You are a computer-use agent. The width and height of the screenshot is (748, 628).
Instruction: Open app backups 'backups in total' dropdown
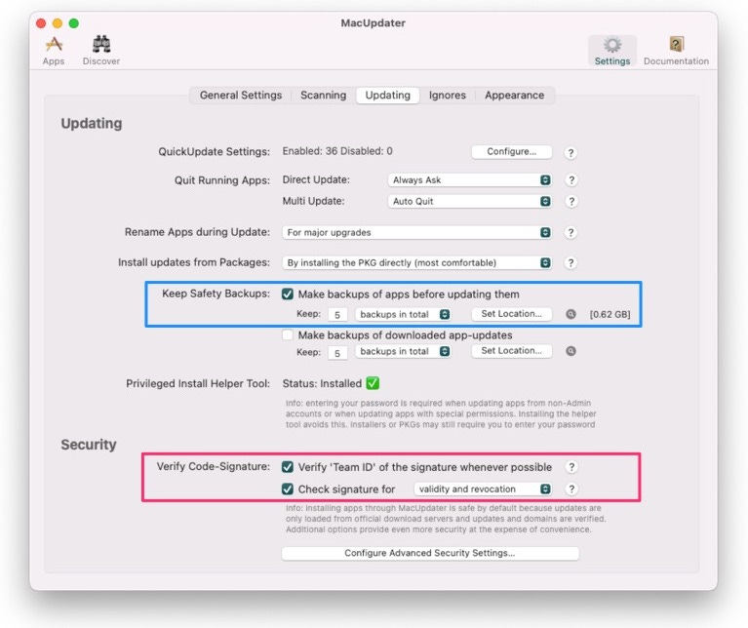click(403, 314)
